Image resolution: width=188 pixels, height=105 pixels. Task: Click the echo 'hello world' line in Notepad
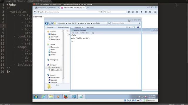coord(80,38)
